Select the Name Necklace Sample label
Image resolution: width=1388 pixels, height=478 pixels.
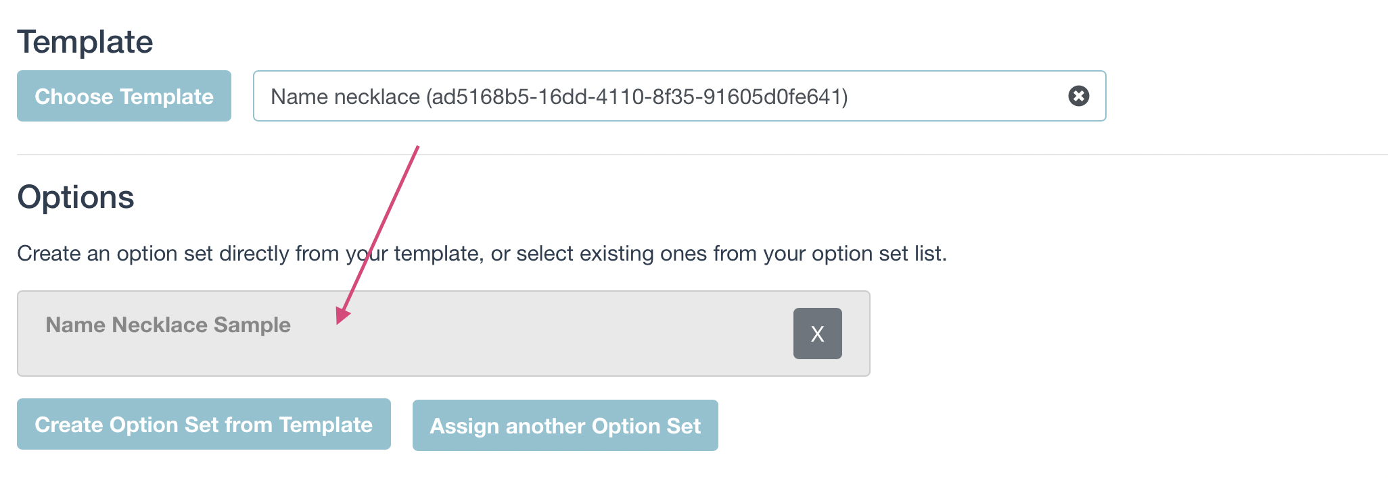coord(168,325)
